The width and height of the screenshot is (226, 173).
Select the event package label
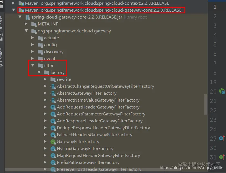point(50,58)
